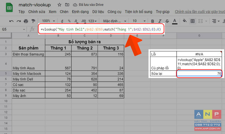This screenshot has width=225, height=134.
Task: Select the Máy tính Macbook cell
Action: click(x=28, y=73)
